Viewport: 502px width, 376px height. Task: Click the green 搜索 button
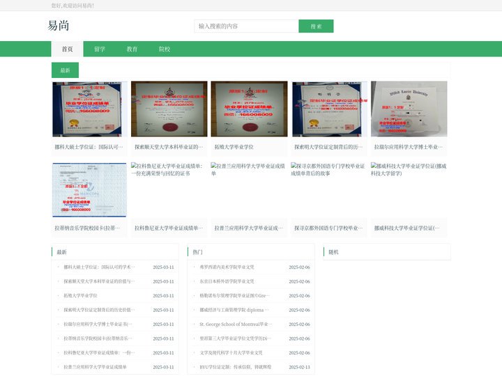click(316, 26)
